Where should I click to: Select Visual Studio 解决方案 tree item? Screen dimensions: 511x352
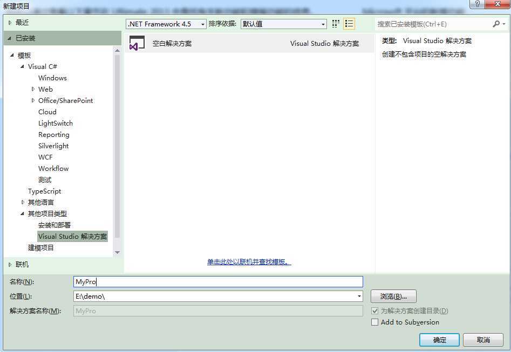click(72, 237)
